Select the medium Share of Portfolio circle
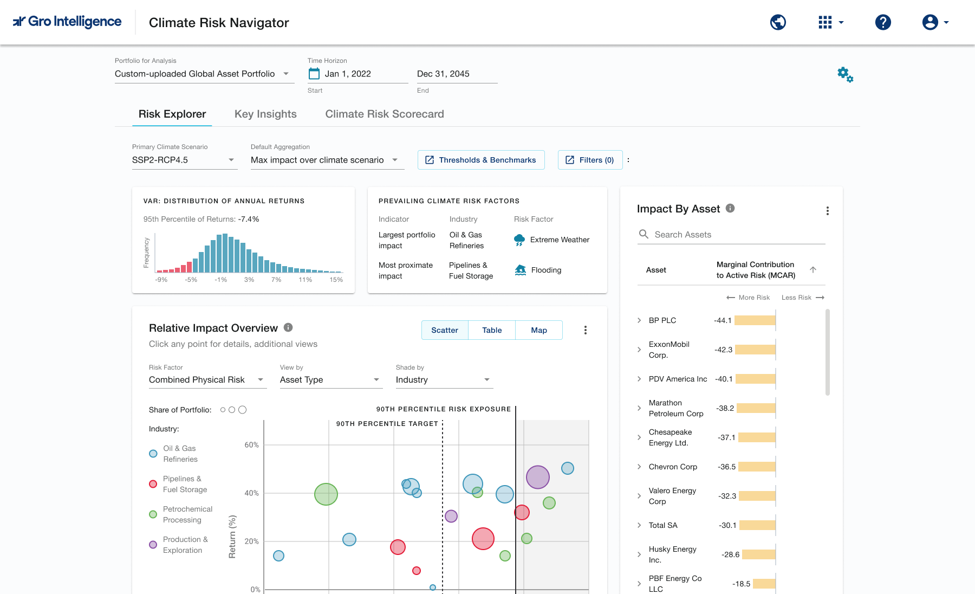975x594 pixels. 232,410
